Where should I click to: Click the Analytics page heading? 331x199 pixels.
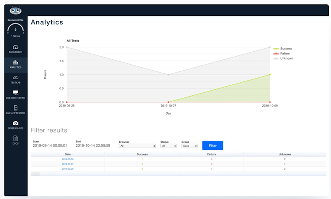click(47, 22)
